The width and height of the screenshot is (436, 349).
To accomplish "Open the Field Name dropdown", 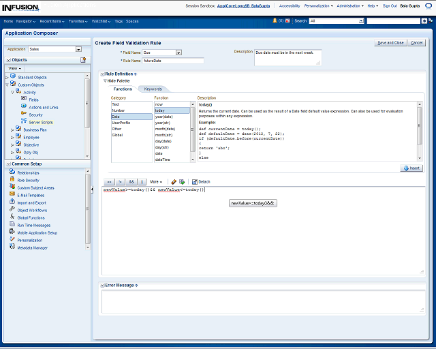I will [x=178, y=52].
